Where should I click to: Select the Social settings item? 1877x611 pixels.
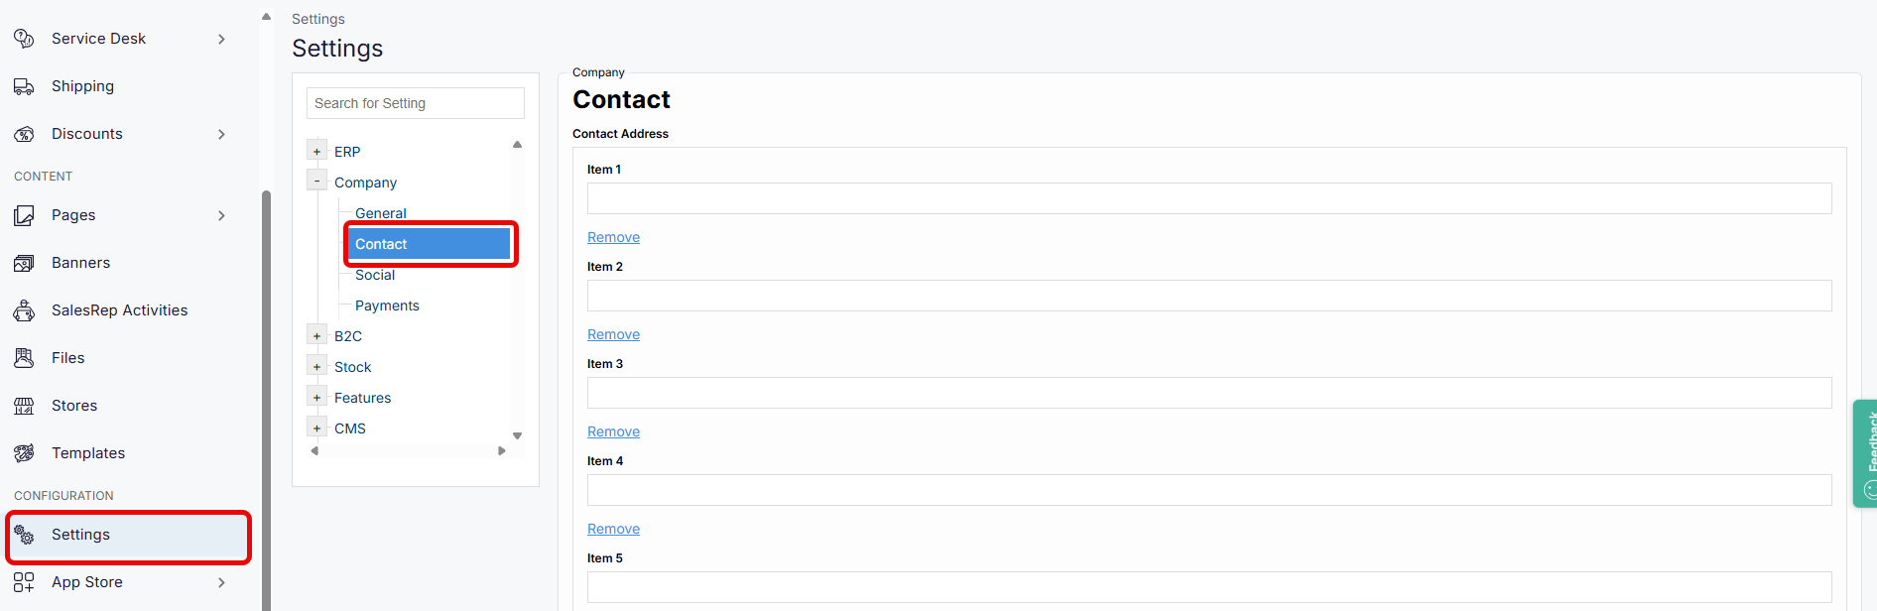click(374, 274)
